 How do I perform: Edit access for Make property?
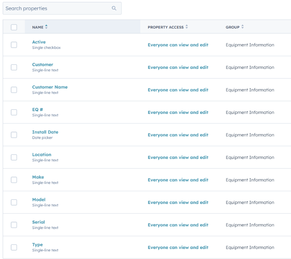click(x=178, y=180)
